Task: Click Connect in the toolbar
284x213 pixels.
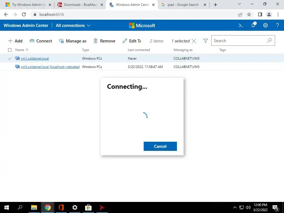Action: [x=41, y=41]
